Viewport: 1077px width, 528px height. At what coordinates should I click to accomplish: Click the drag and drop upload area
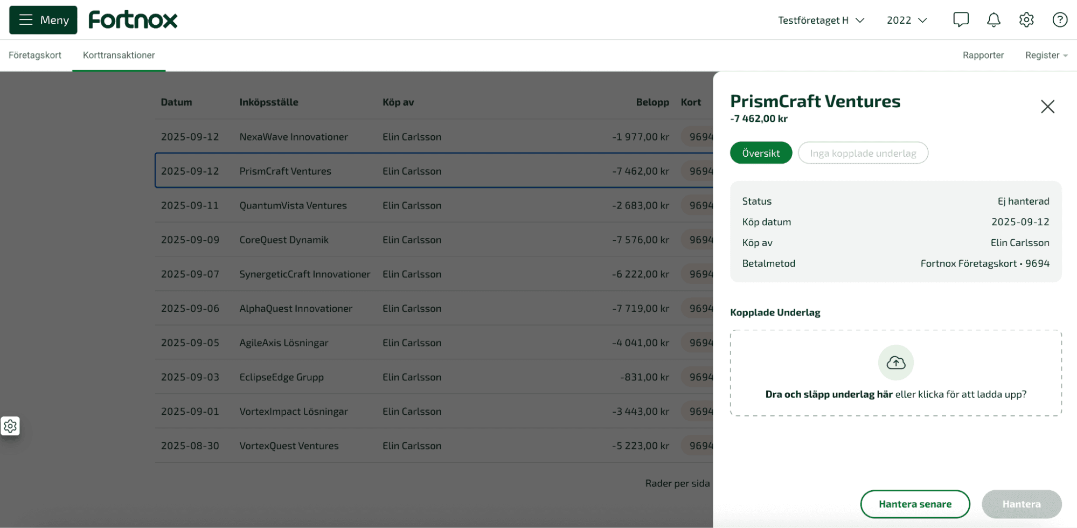pos(895,394)
